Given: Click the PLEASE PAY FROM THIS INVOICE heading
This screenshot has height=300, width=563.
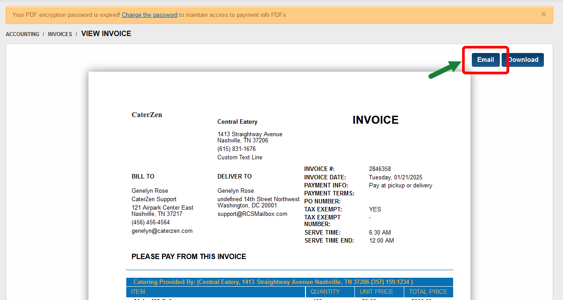Looking at the screenshot, I should [189, 257].
